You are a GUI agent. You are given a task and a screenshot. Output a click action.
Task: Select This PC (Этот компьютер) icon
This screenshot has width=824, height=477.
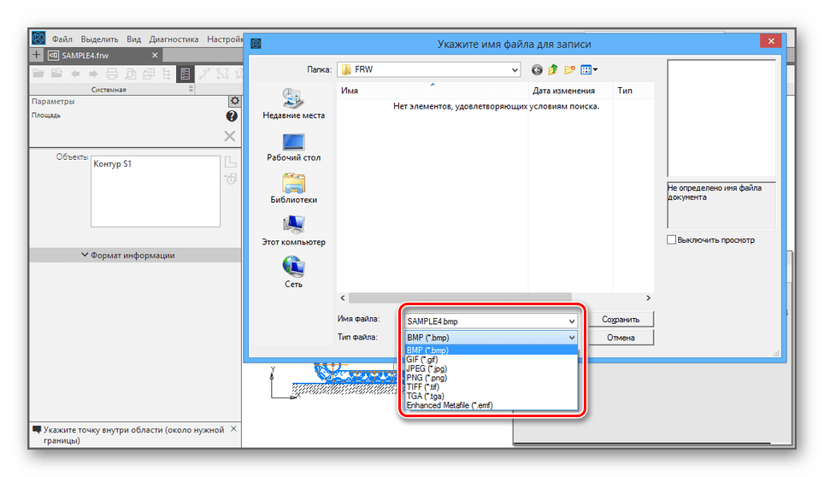coord(293,227)
